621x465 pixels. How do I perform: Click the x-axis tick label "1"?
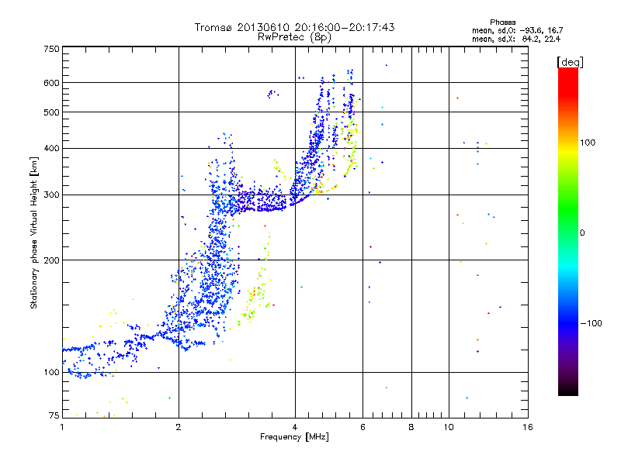(x=62, y=427)
